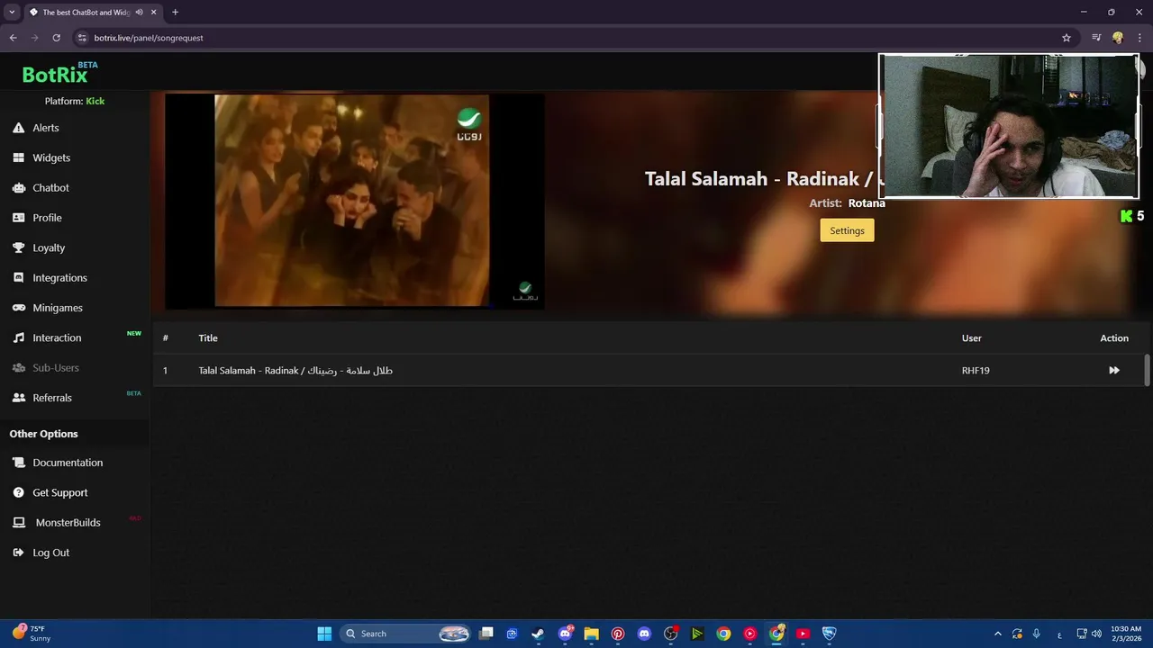1153x648 pixels.
Task: Click the Kick platform link
Action: click(x=95, y=101)
